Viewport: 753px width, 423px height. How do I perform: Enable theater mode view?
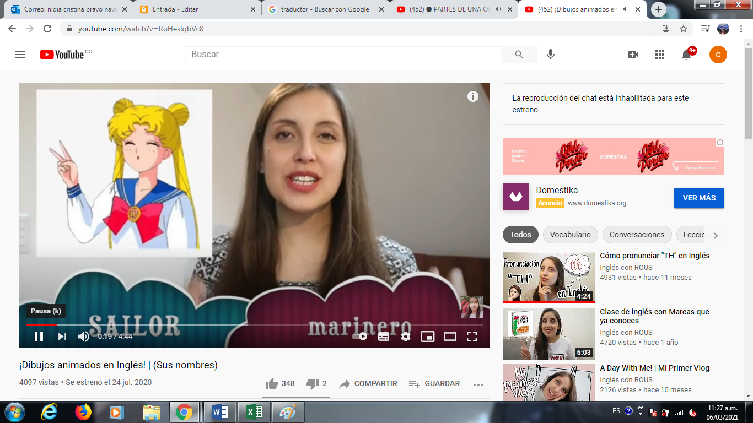point(450,337)
